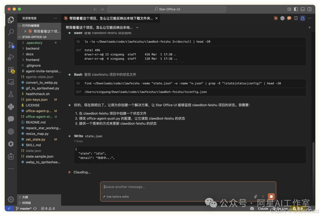320x216 pixels.
Task: Split the editor right
Action: pos(296,18)
